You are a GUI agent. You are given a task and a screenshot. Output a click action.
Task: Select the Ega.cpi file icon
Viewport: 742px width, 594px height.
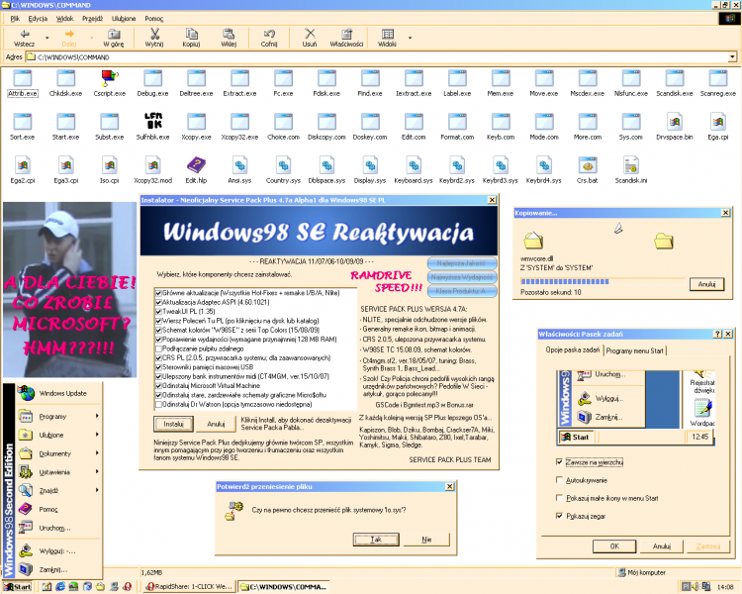pos(718,121)
